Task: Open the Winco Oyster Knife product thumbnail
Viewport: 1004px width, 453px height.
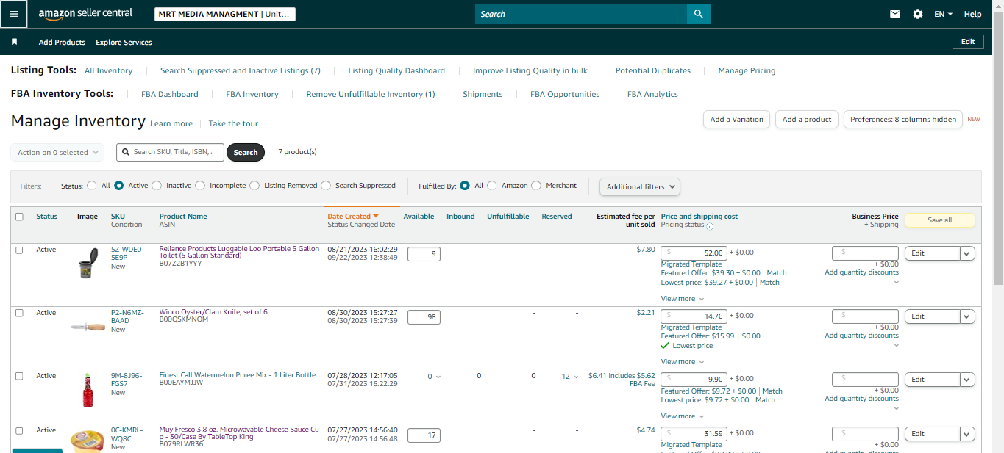Action: (88, 327)
